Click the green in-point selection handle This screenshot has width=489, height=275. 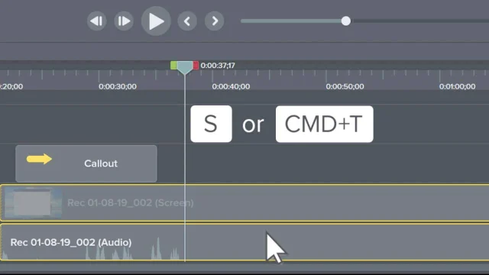pos(173,65)
